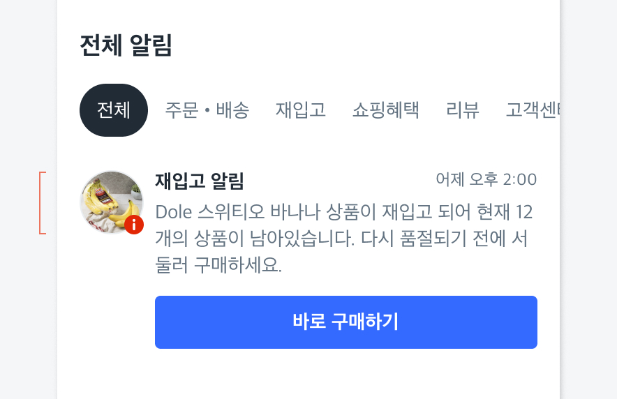Click the bullet dot in 주문 • 배송
617x399 pixels.
(x=207, y=111)
